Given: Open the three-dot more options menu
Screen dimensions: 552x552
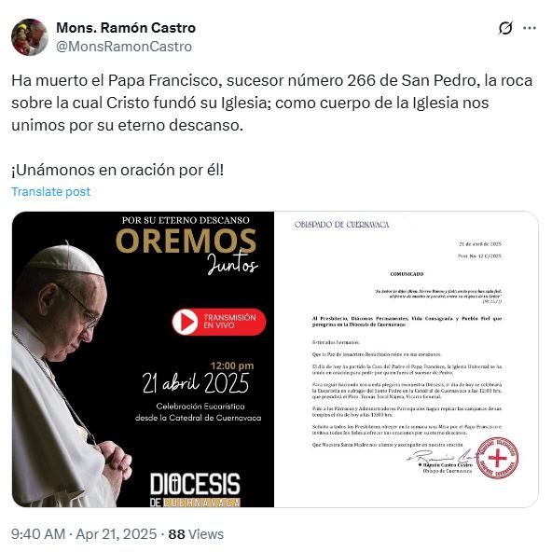Looking at the screenshot, I should (529, 28).
